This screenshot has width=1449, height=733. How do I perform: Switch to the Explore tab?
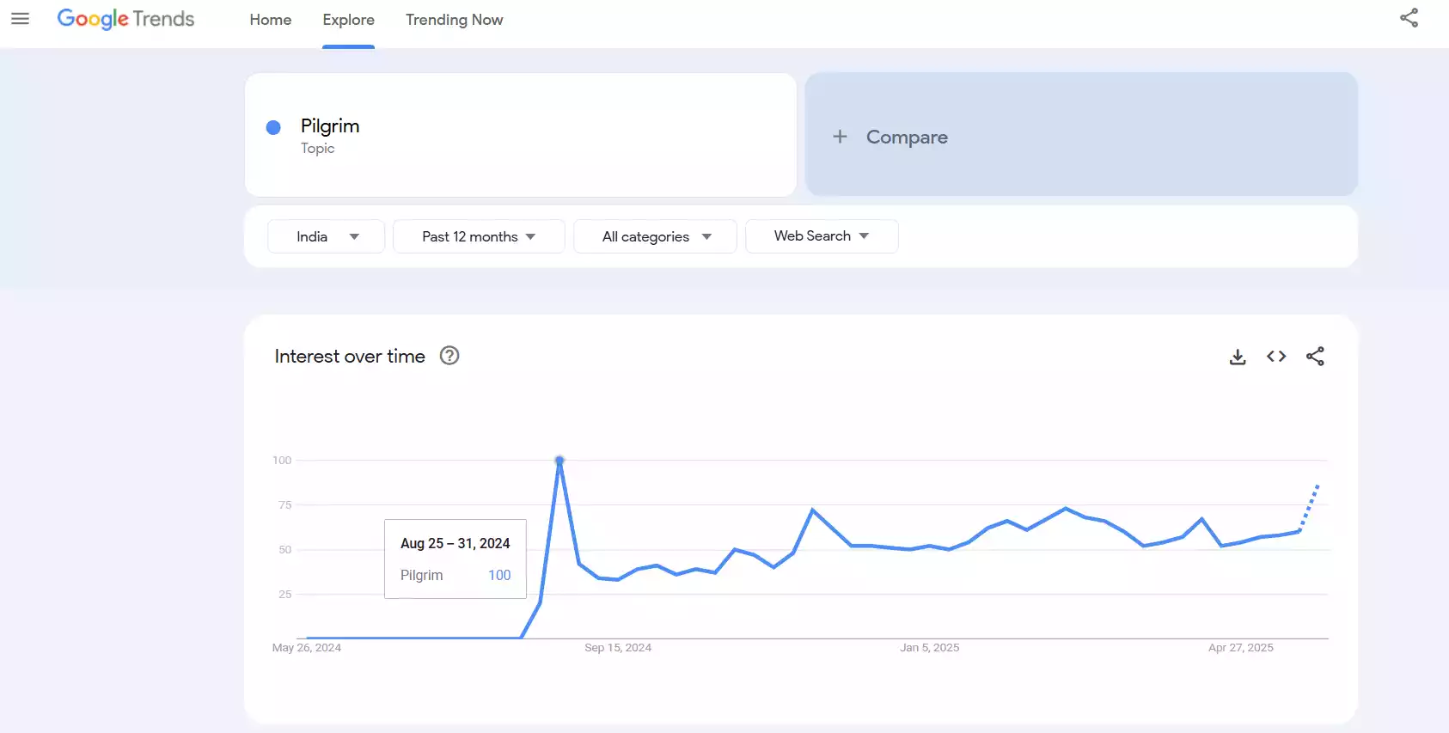[x=348, y=20]
